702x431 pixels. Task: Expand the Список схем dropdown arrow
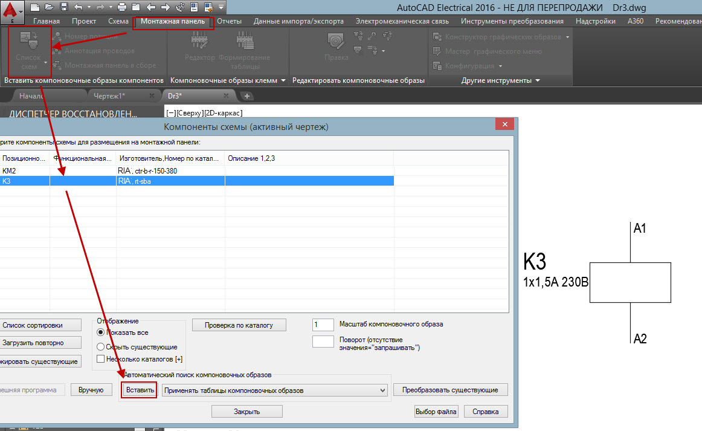tap(45, 62)
